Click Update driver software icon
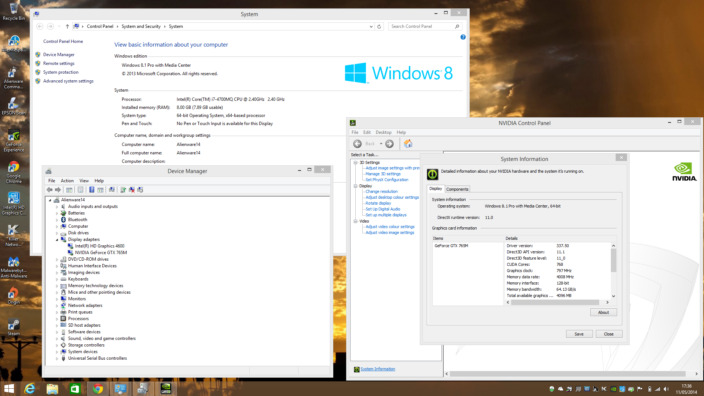Viewport: 704px width, 396px height. click(123, 190)
